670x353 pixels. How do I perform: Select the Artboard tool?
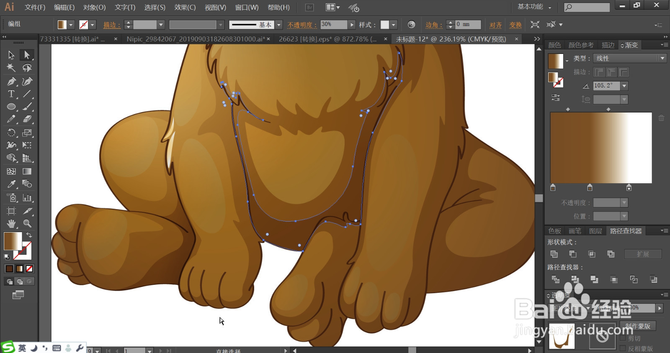pyautogui.click(x=11, y=211)
